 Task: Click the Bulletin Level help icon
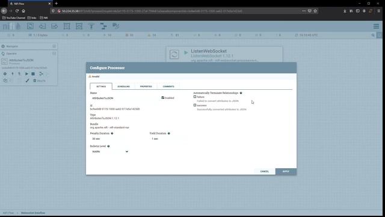[x=108, y=146]
